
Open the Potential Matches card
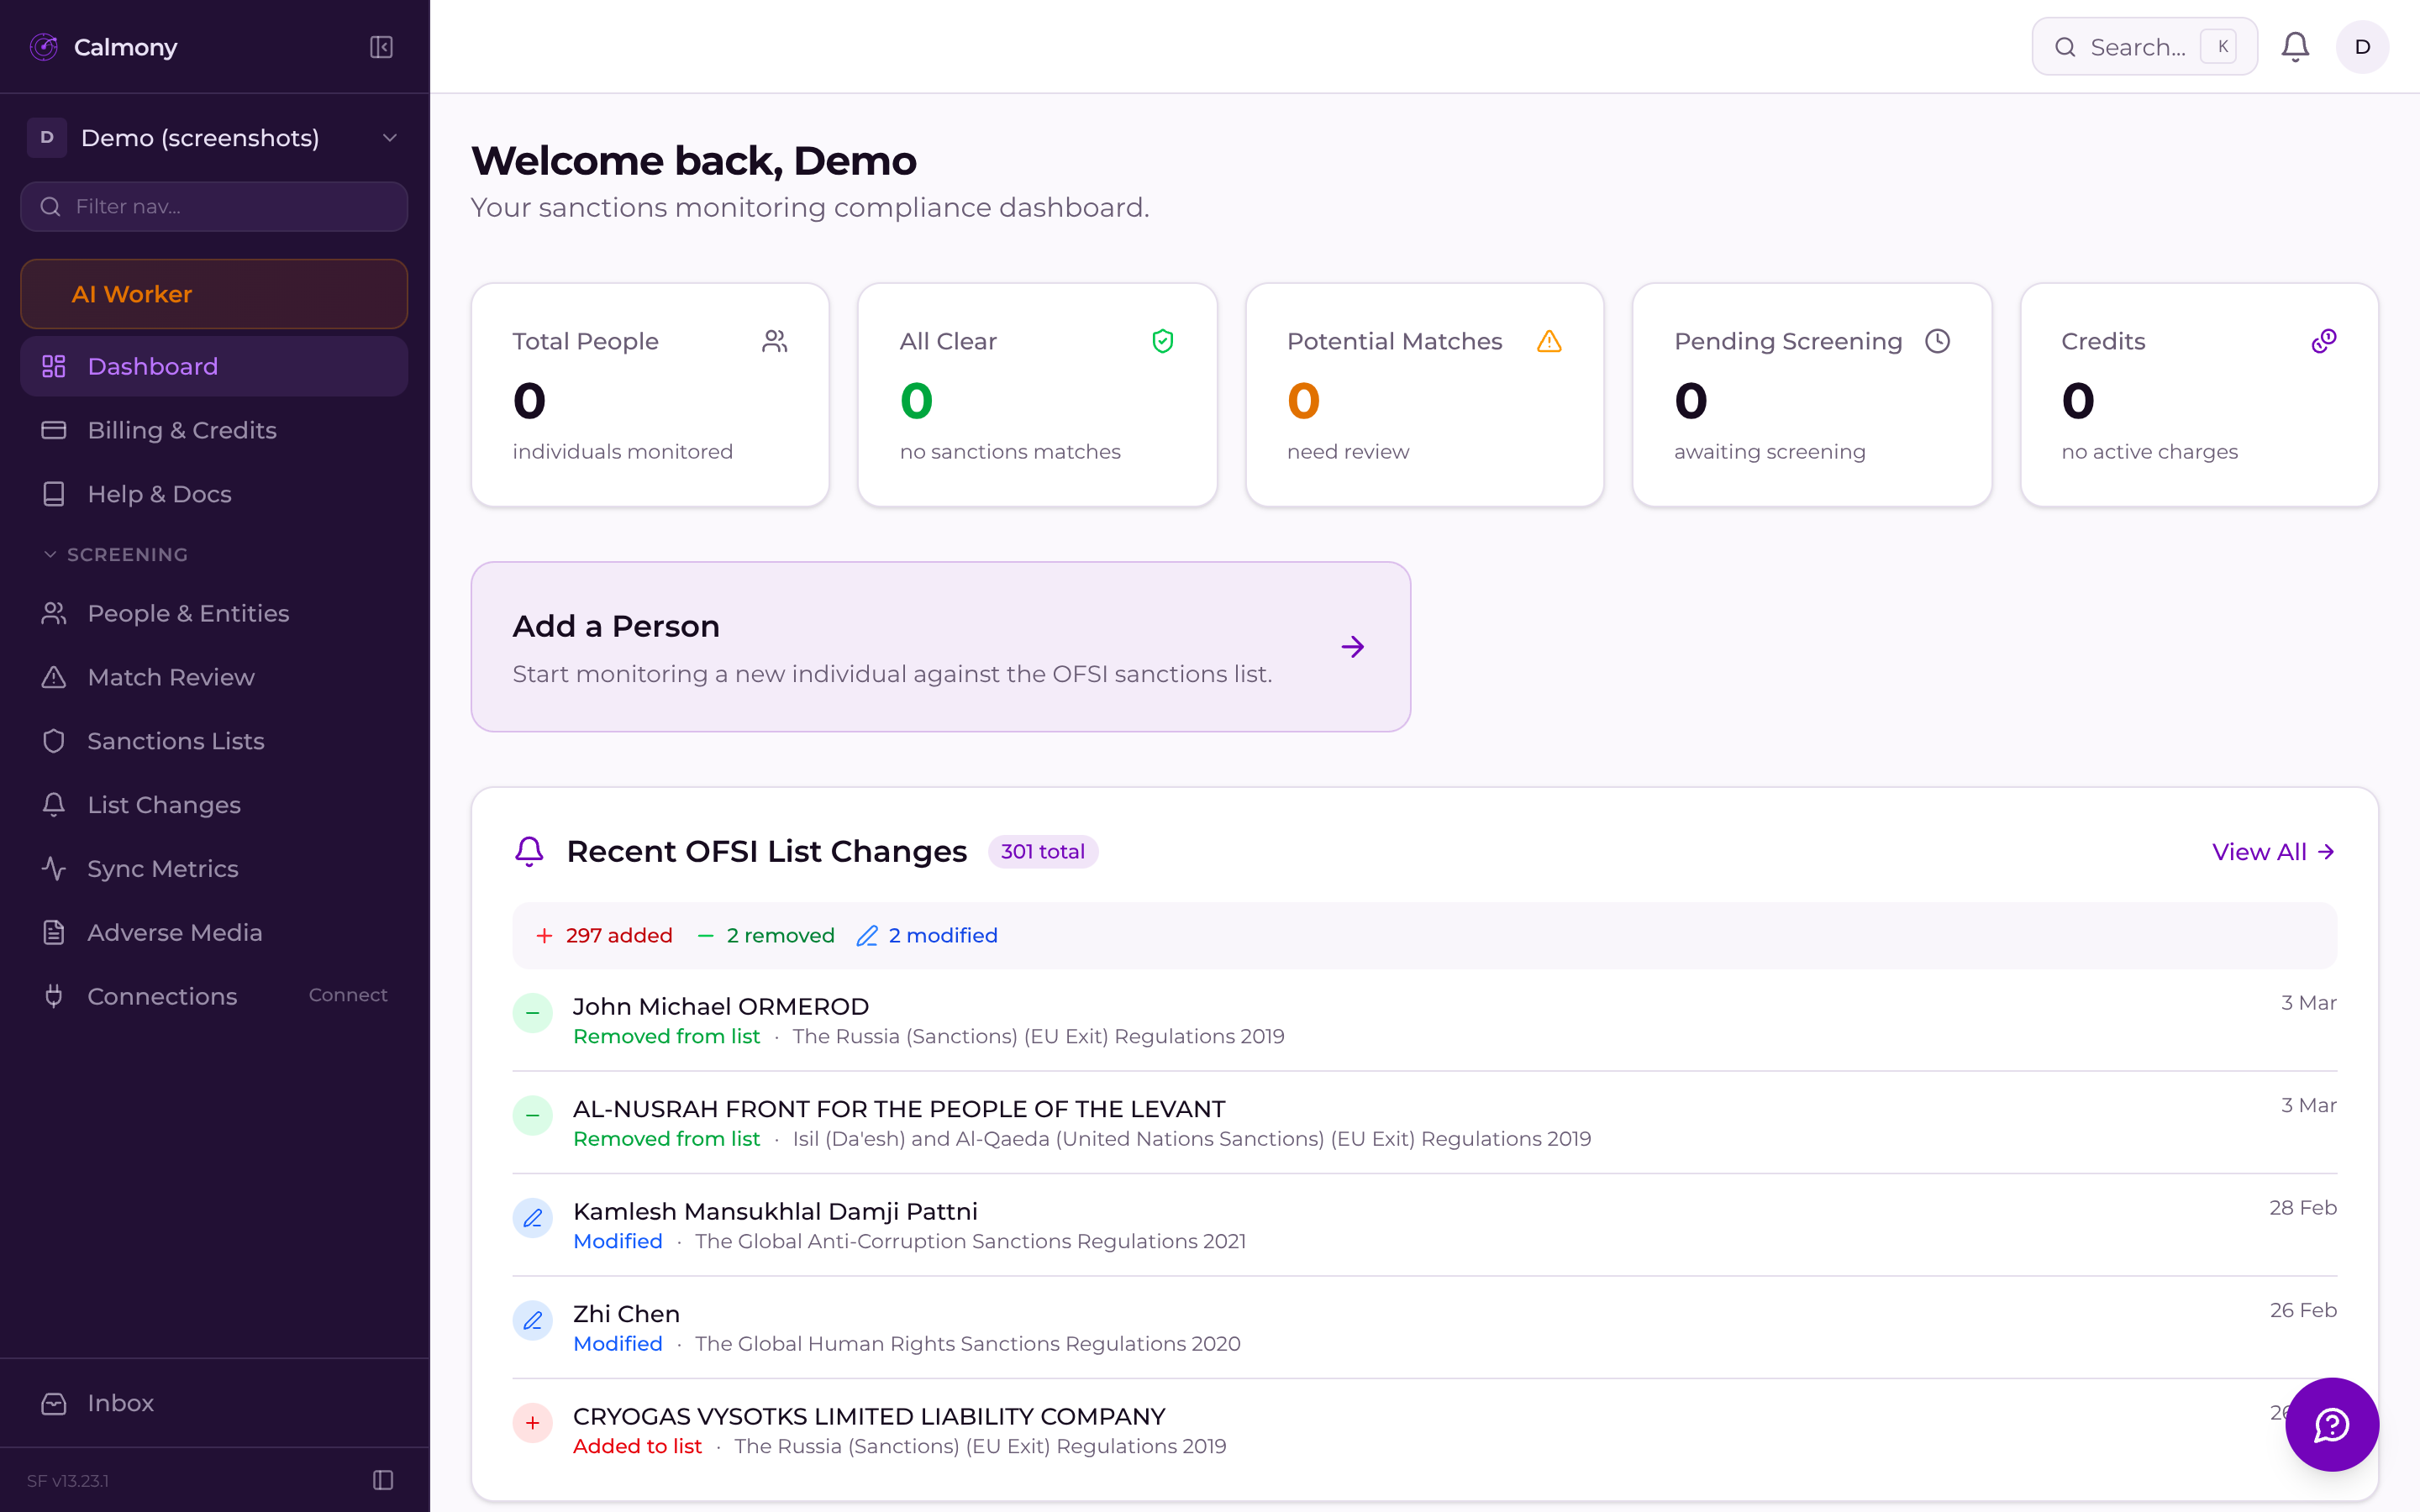pyautogui.click(x=1424, y=395)
